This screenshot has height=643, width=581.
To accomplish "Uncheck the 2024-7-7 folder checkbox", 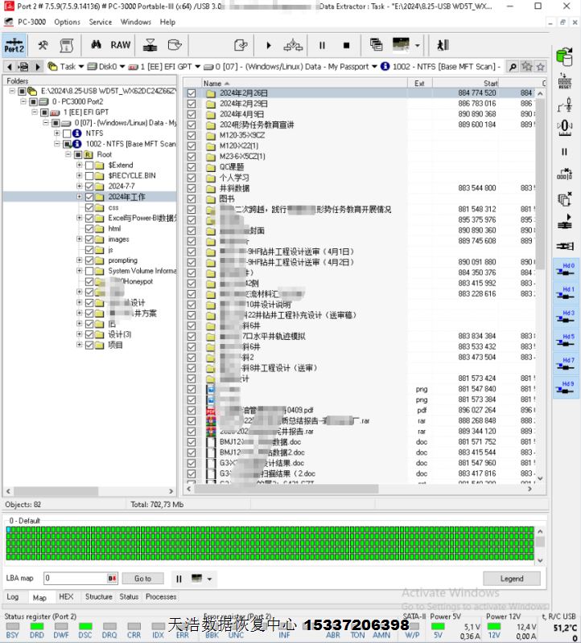I will 89,186.
